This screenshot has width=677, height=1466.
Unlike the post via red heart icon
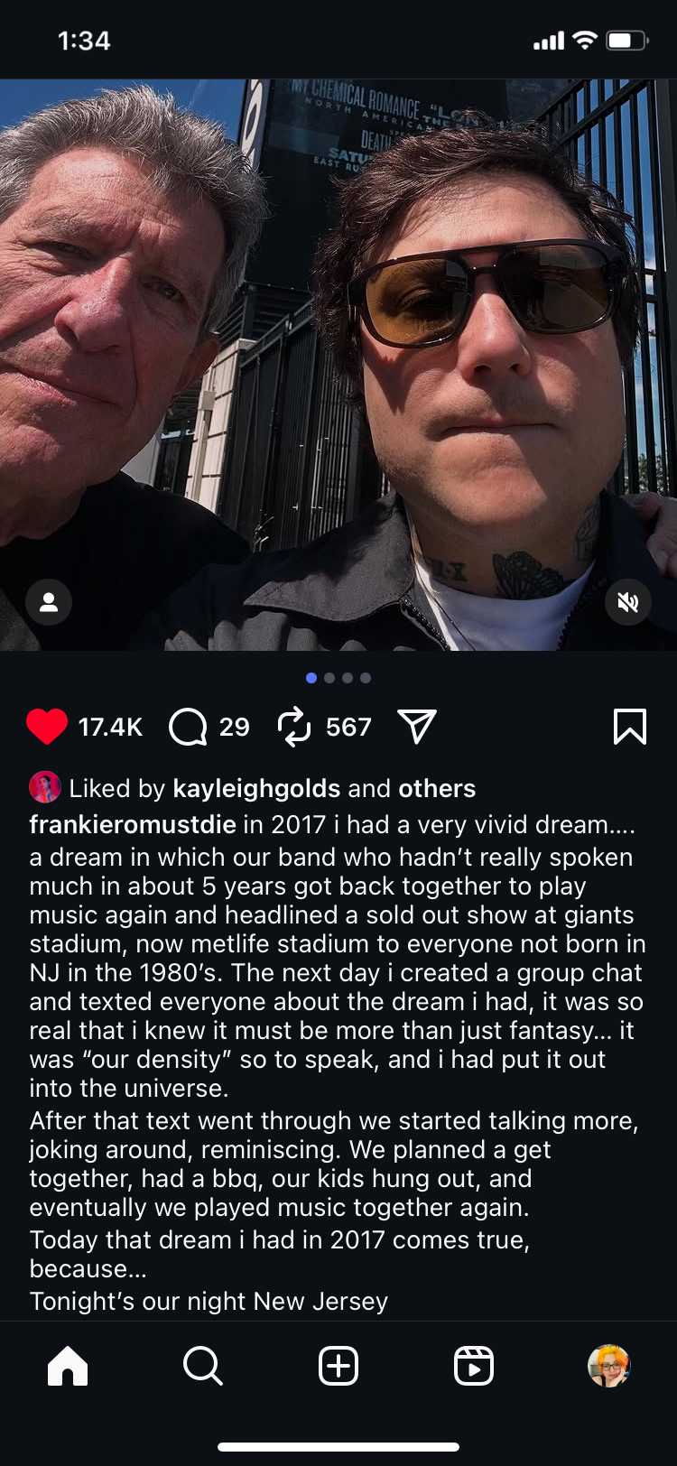[x=47, y=727]
